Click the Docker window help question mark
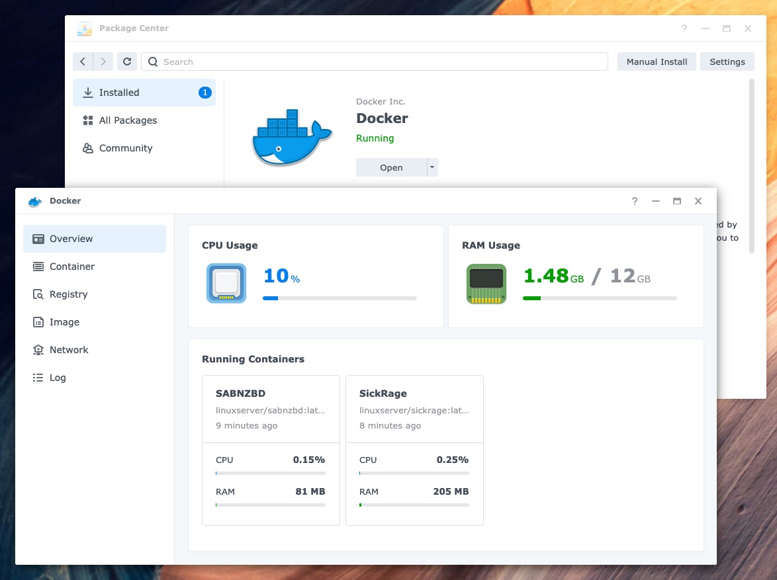777x580 pixels. pyautogui.click(x=635, y=201)
